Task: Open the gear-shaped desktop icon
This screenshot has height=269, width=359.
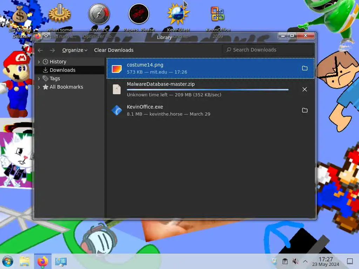Action: [60, 13]
